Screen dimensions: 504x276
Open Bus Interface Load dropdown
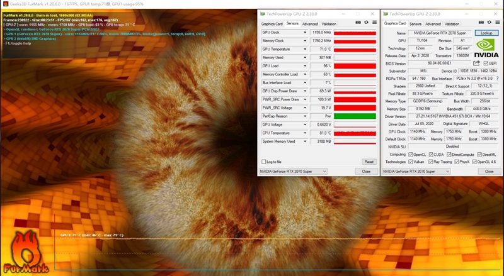coord(305,82)
